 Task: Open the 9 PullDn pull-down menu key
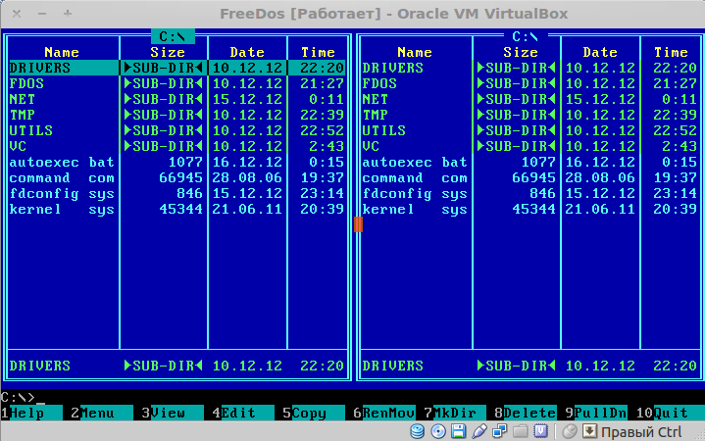tap(596, 413)
